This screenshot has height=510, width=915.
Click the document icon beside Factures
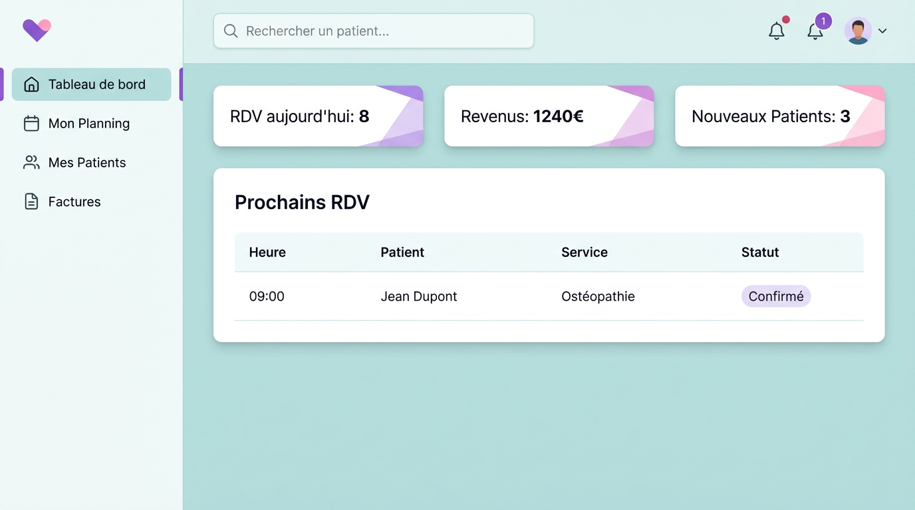(31, 202)
